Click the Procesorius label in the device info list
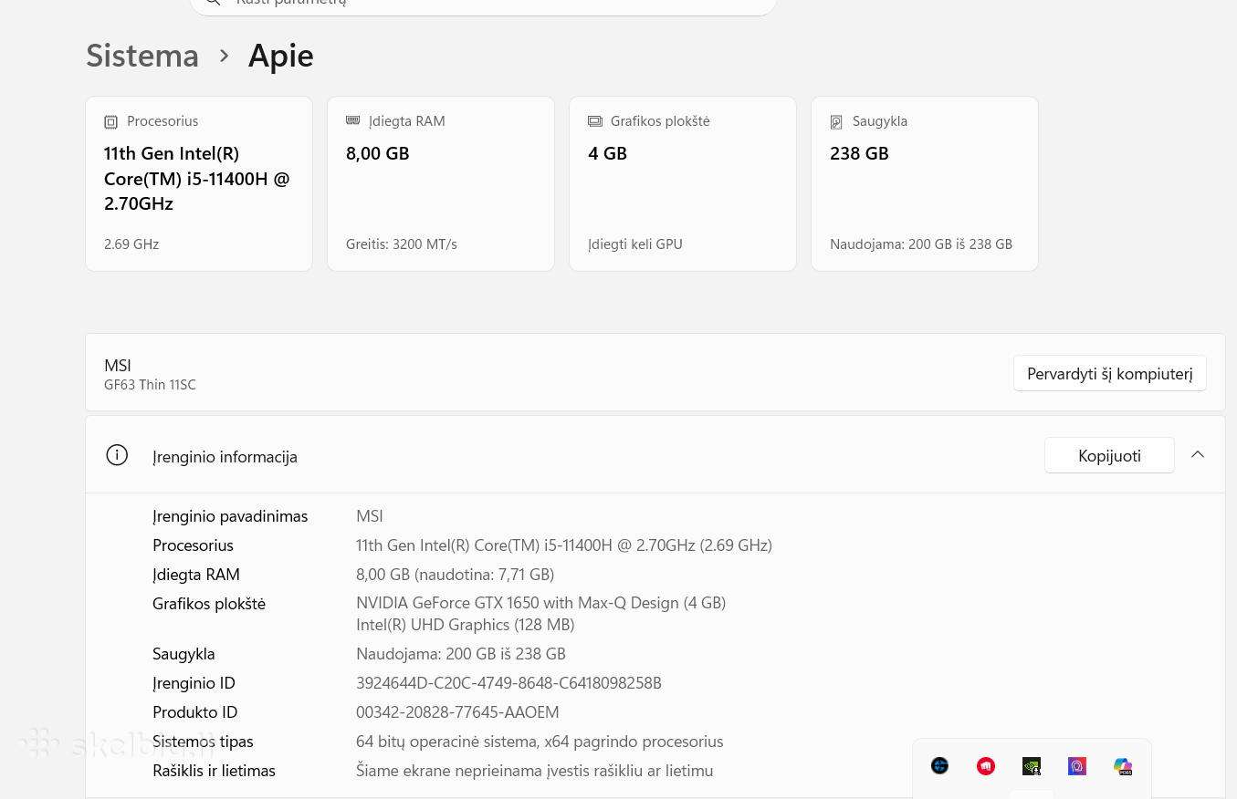1237x799 pixels. [x=193, y=545]
